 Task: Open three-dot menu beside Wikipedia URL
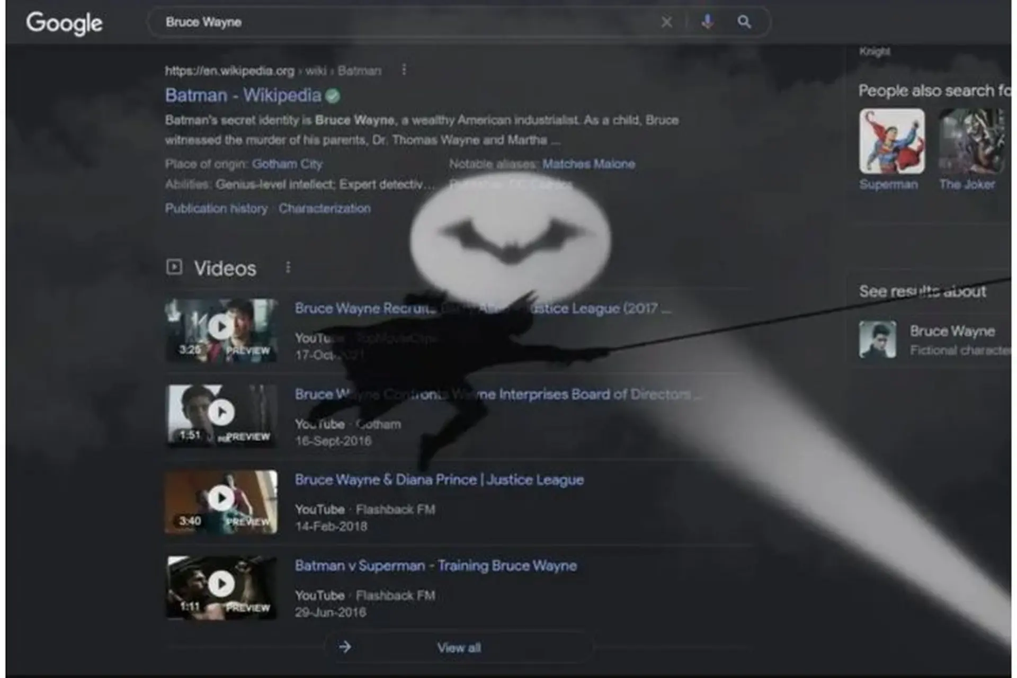(404, 70)
